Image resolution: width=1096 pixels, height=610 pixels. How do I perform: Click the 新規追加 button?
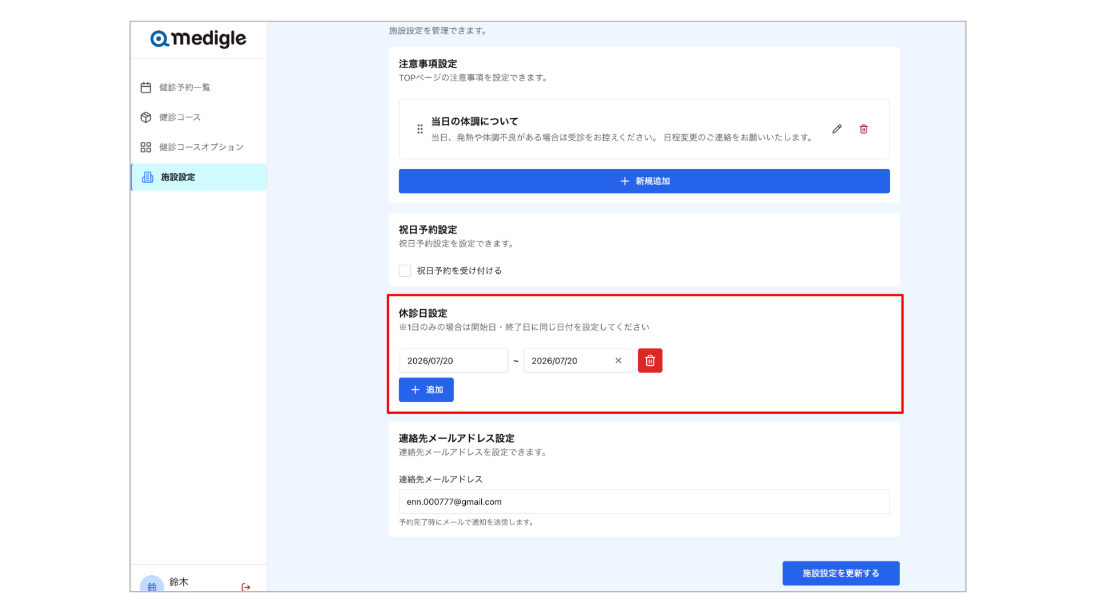pos(644,181)
